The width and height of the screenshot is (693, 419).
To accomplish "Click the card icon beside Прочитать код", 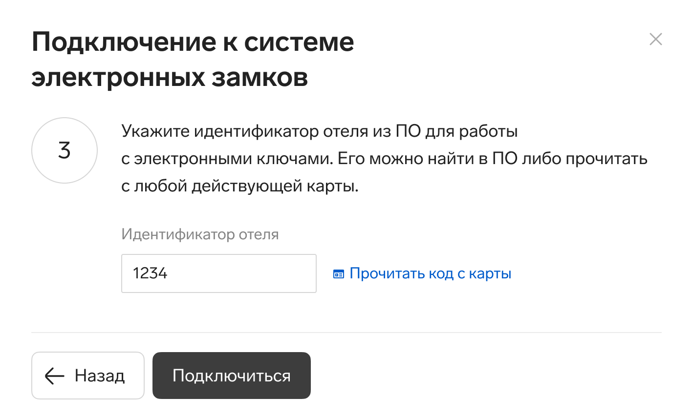I will tap(339, 274).
